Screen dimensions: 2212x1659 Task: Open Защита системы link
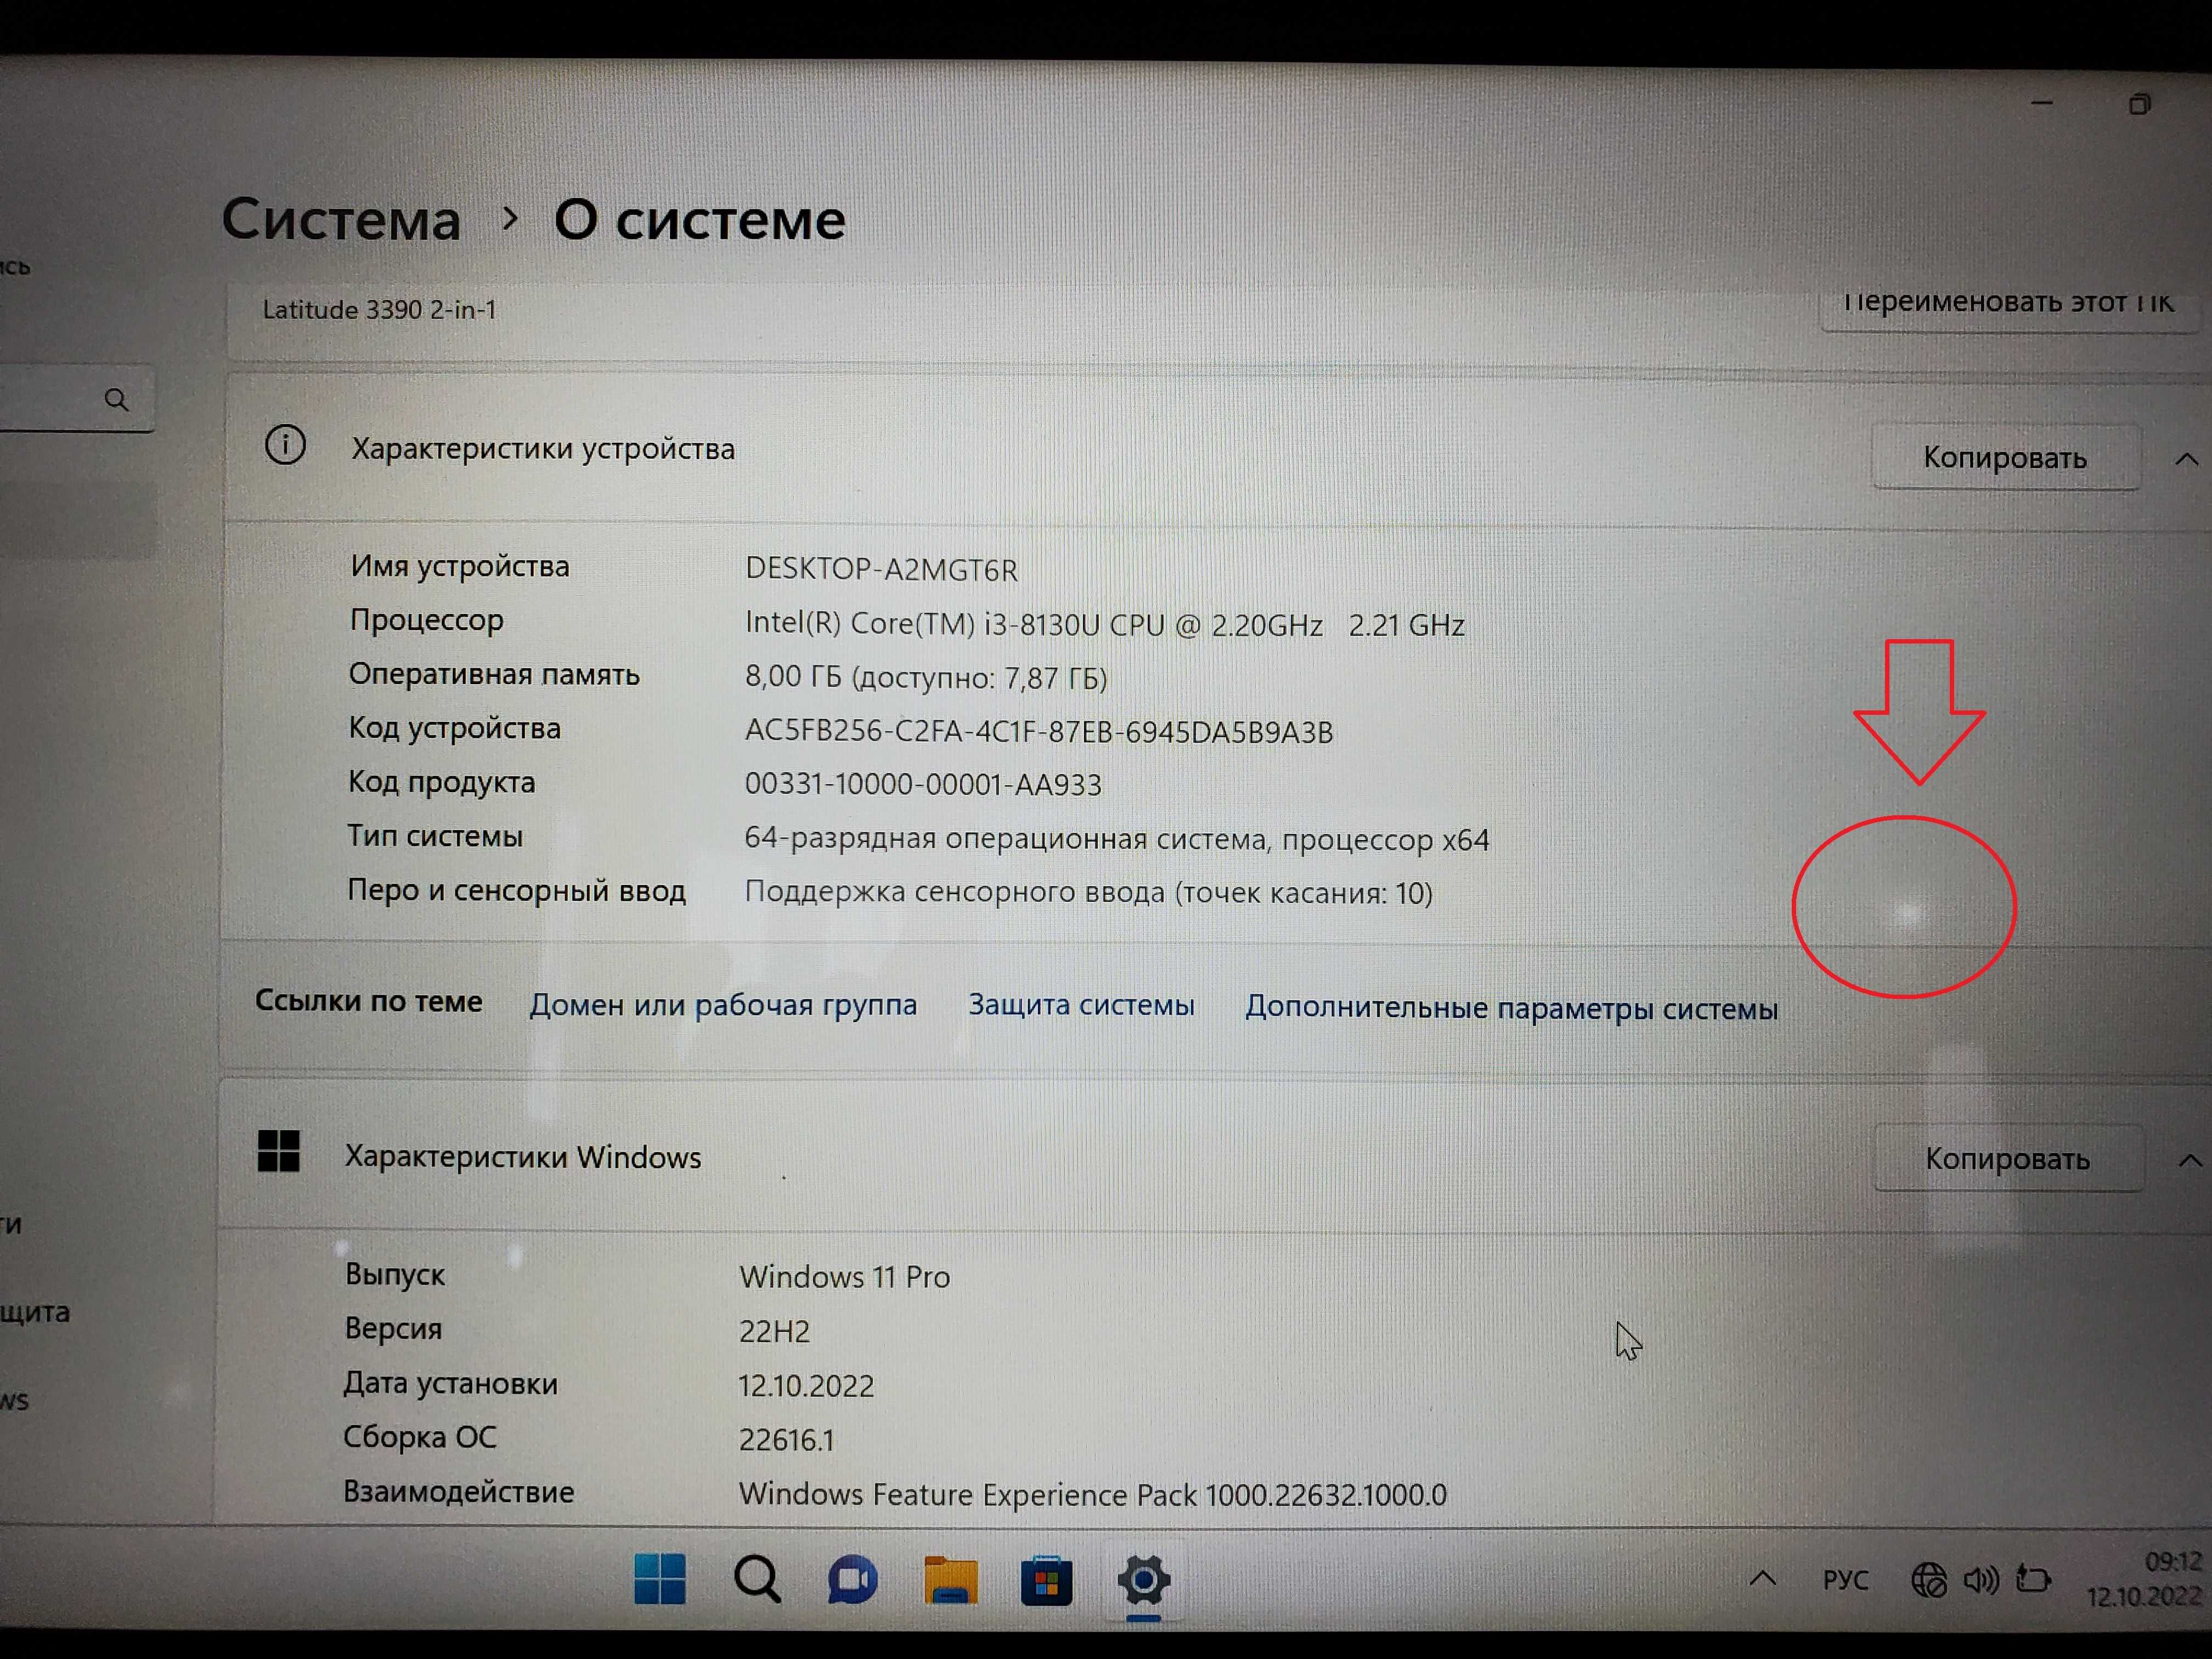[1081, 1004]
